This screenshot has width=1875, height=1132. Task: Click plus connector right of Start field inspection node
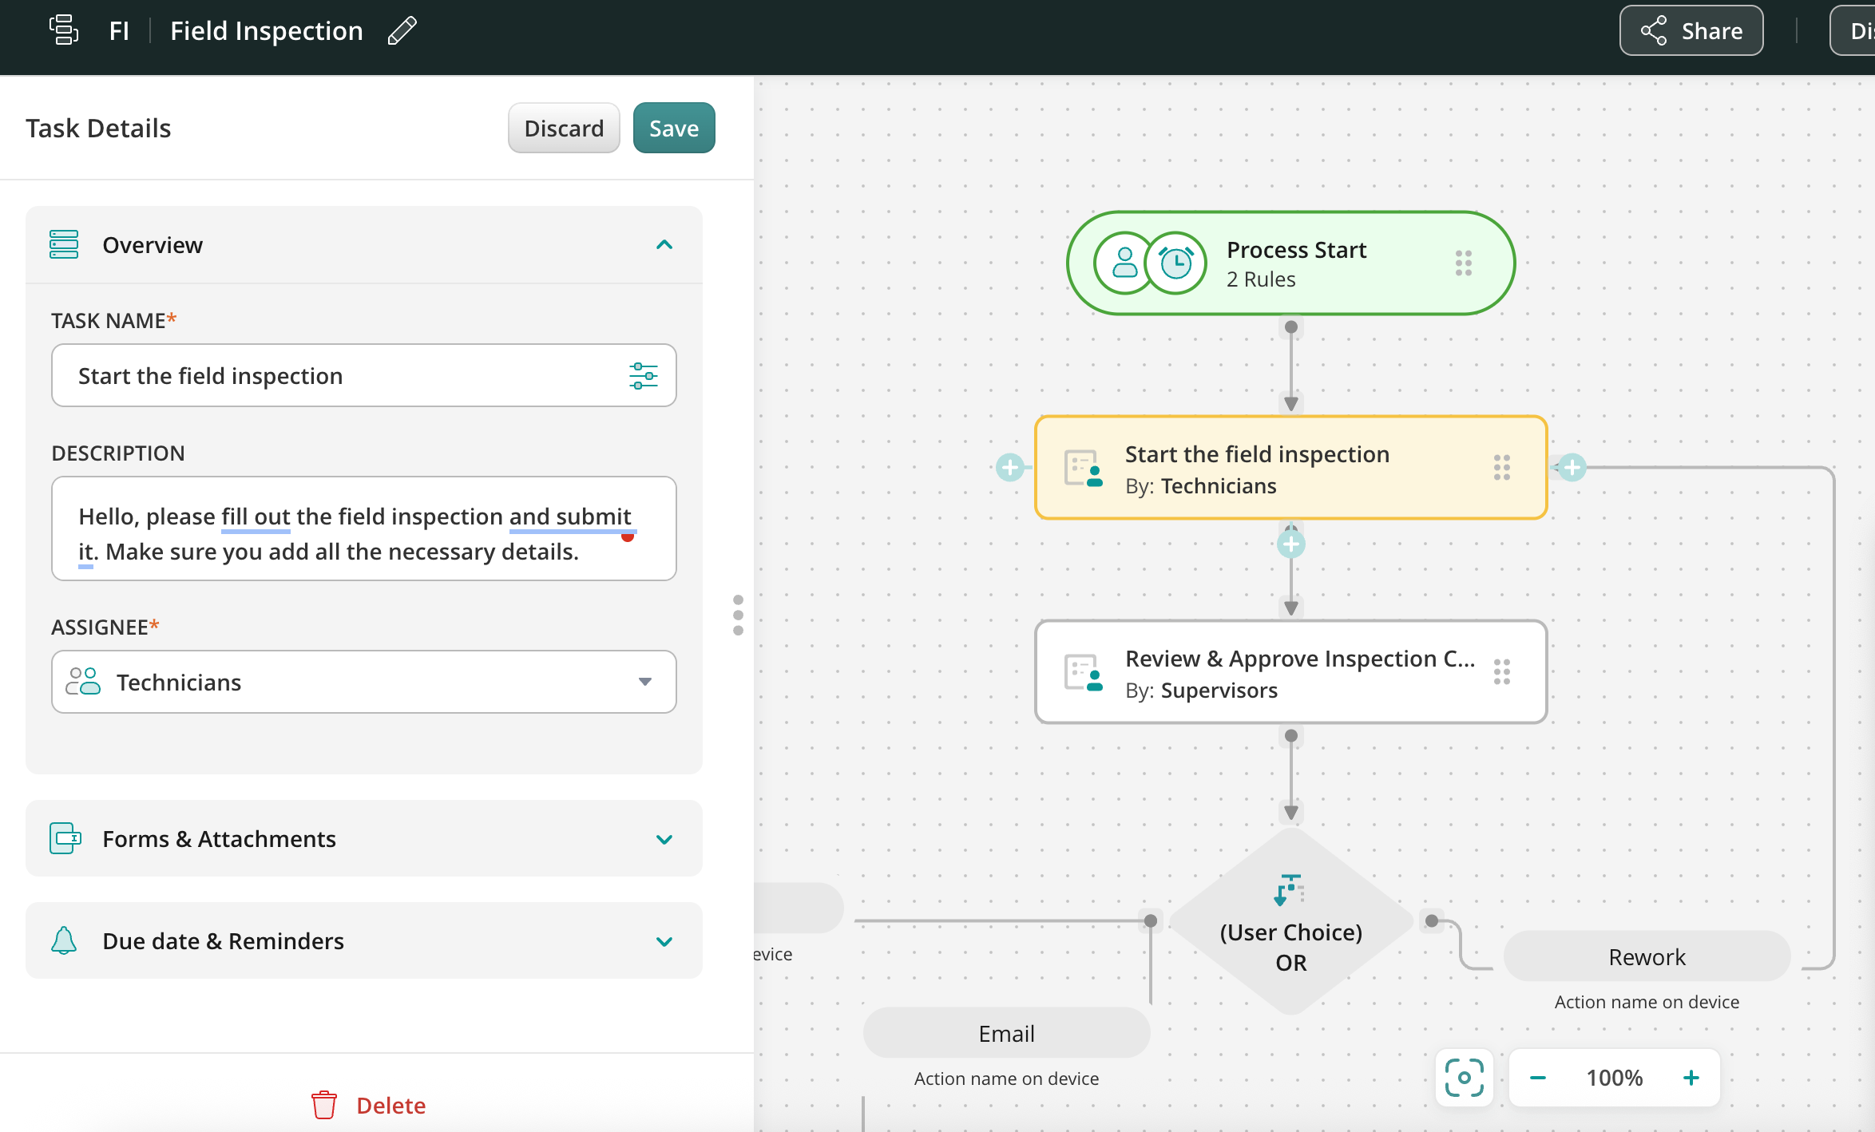[x=1572, y=468]
